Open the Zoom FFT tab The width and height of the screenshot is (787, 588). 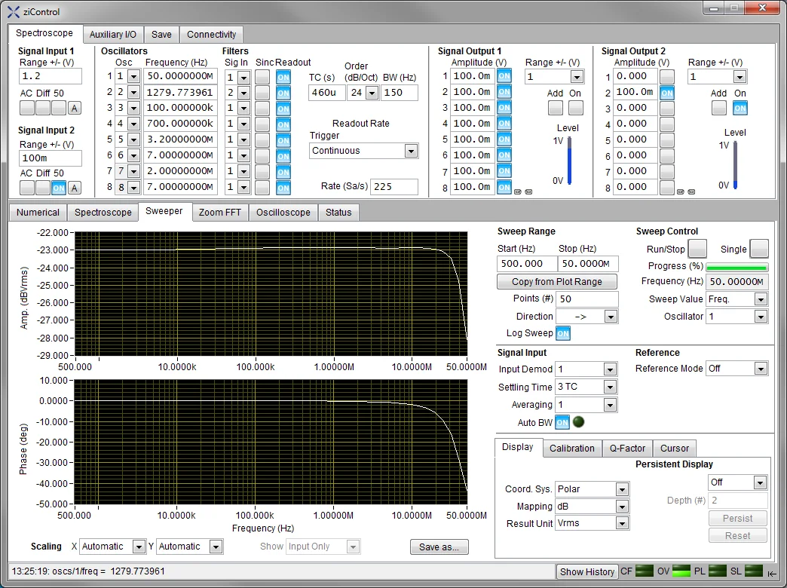point(220,213)
